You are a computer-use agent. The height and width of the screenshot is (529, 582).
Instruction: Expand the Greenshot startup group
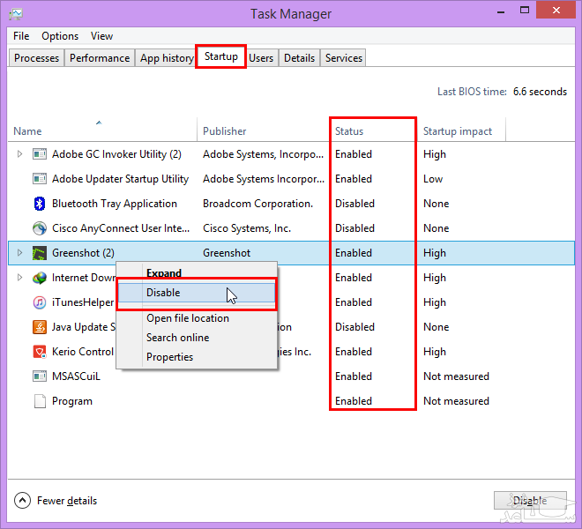click(20, 253)
